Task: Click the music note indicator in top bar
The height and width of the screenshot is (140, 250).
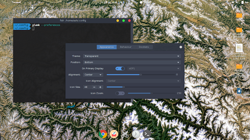Action: tap(132, 2)
